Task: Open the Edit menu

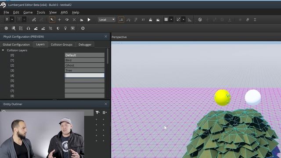Action: [16, 12]
